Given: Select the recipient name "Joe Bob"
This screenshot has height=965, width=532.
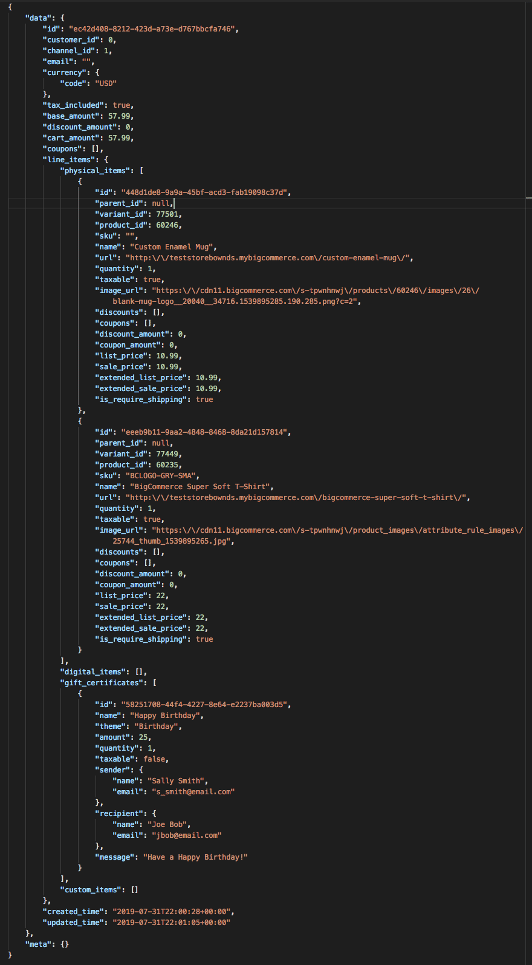Looking at the screenshot, I should click(167, 825).
